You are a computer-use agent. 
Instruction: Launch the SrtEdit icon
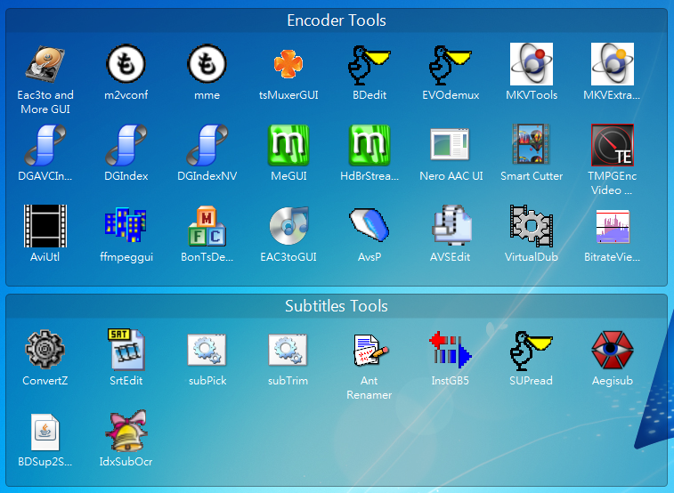126,350
